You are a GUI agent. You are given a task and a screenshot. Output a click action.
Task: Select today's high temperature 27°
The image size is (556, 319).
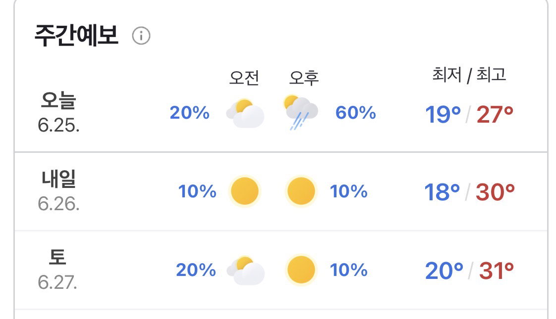tap(495, 114)
